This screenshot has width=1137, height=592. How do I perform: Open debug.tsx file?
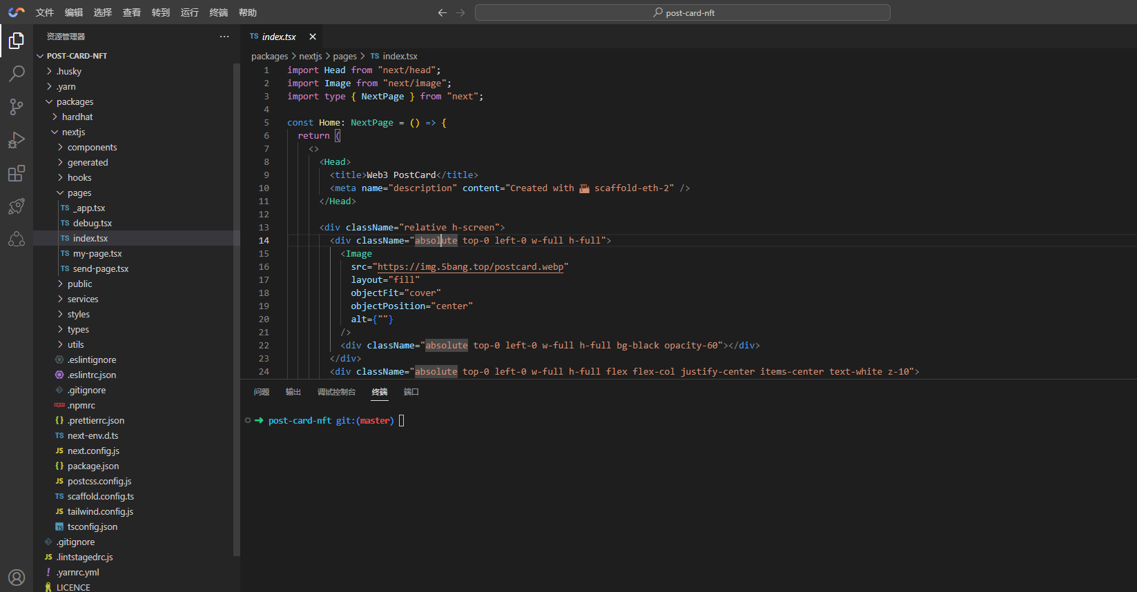coord(137,223)
